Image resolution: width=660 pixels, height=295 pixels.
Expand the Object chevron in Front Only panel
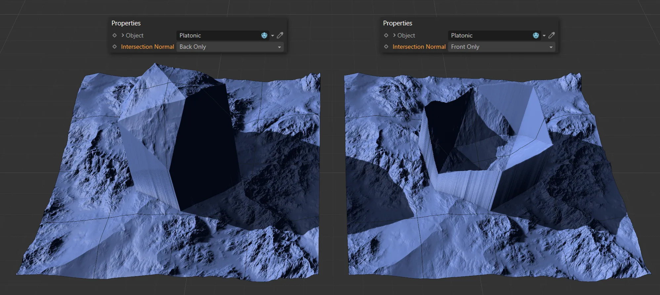coord(394,35)
